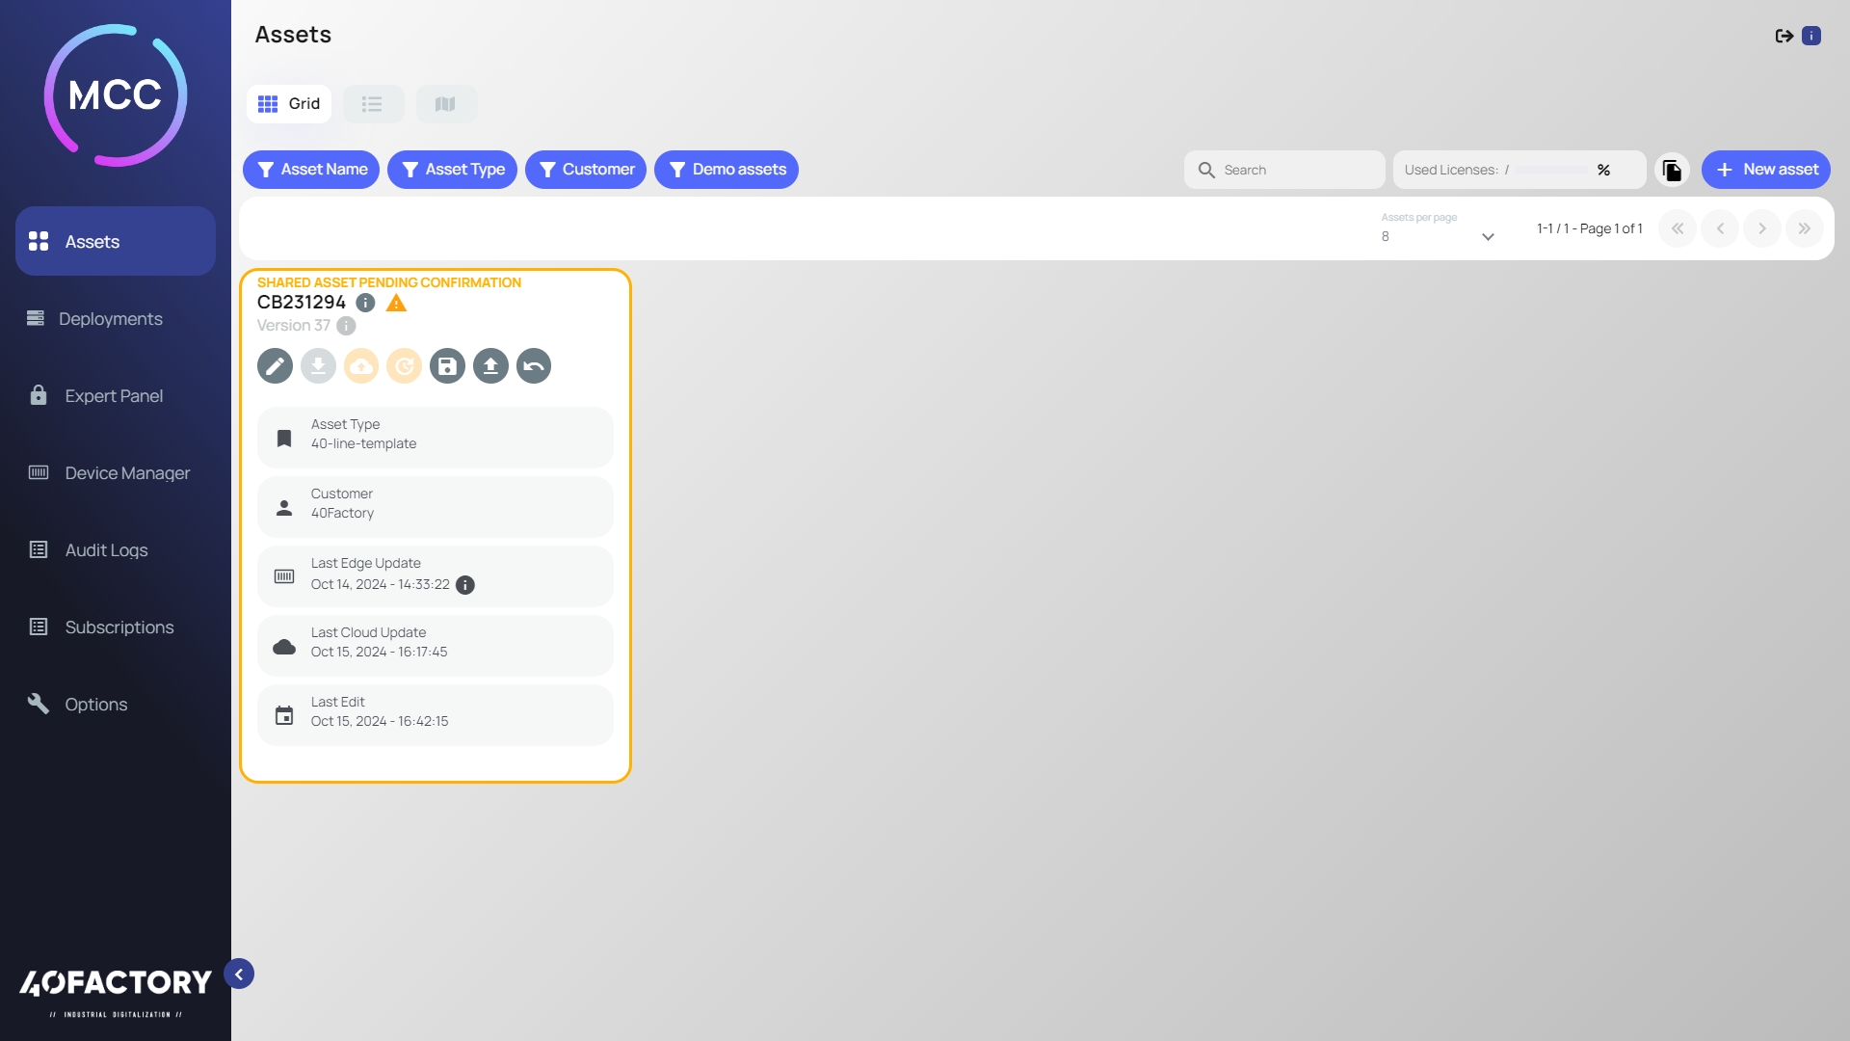This screenshot has height=1041, width=1850.
Task: Collapse the sidebar with chevron button
Action: coord(239,974)
